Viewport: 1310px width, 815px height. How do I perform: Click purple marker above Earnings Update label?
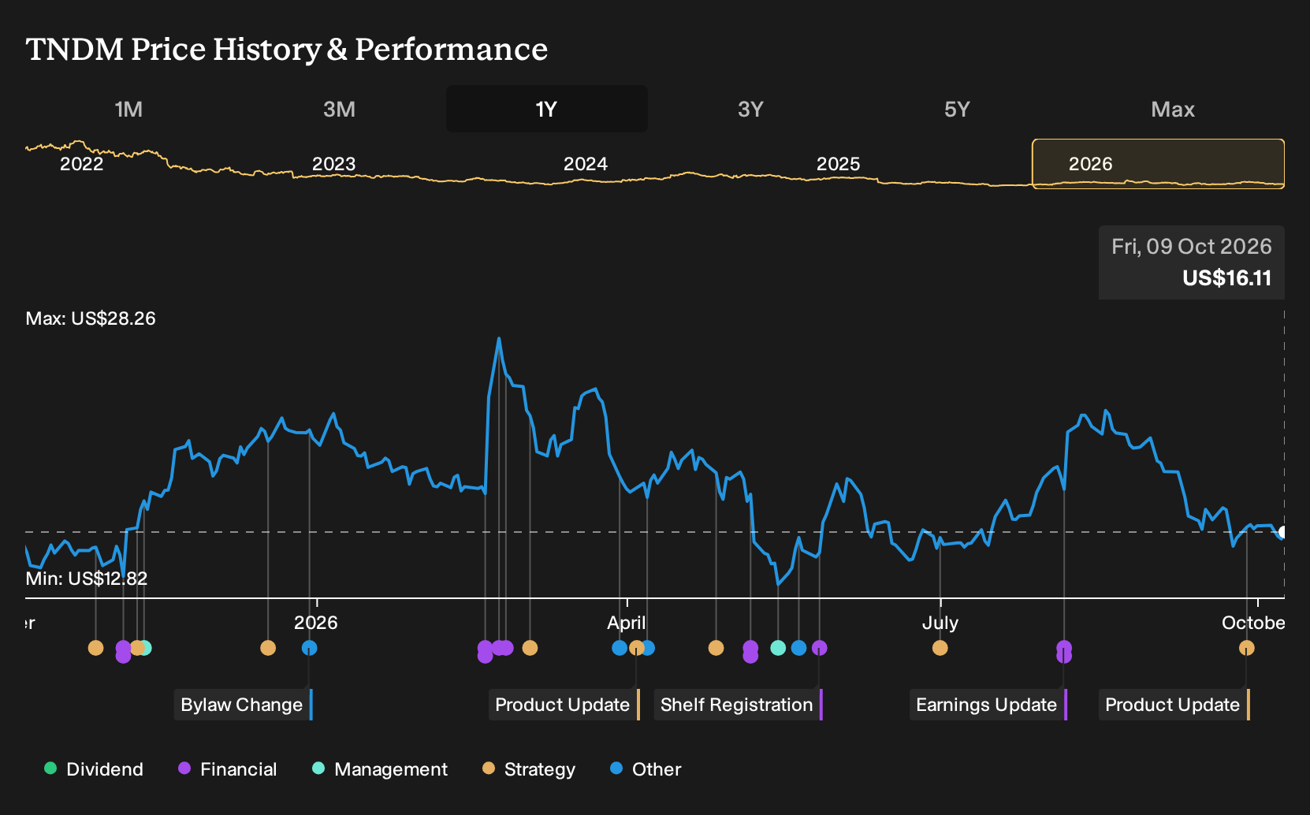tap(1064, 652)
